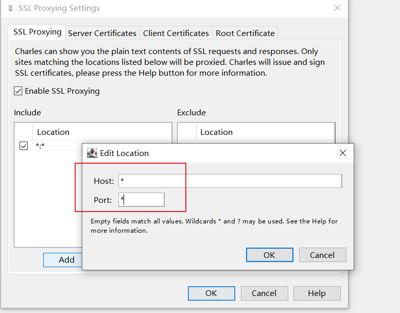Cancel the Edit Location dialog
The image size is (400, 313).
(x=322, y=255)
